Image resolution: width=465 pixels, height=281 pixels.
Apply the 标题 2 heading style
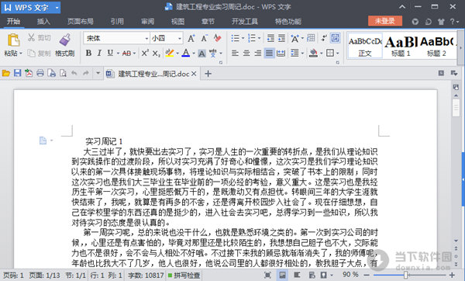pyautogui.click(x=437, y=46)
